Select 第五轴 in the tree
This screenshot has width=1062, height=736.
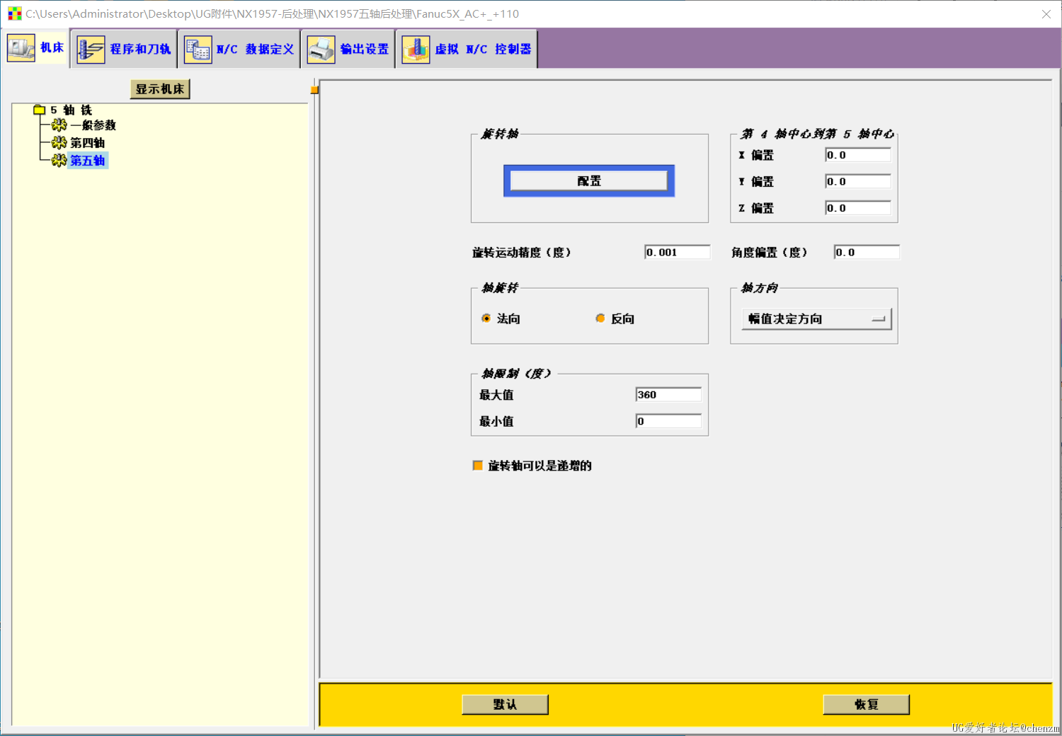[87, 161]
